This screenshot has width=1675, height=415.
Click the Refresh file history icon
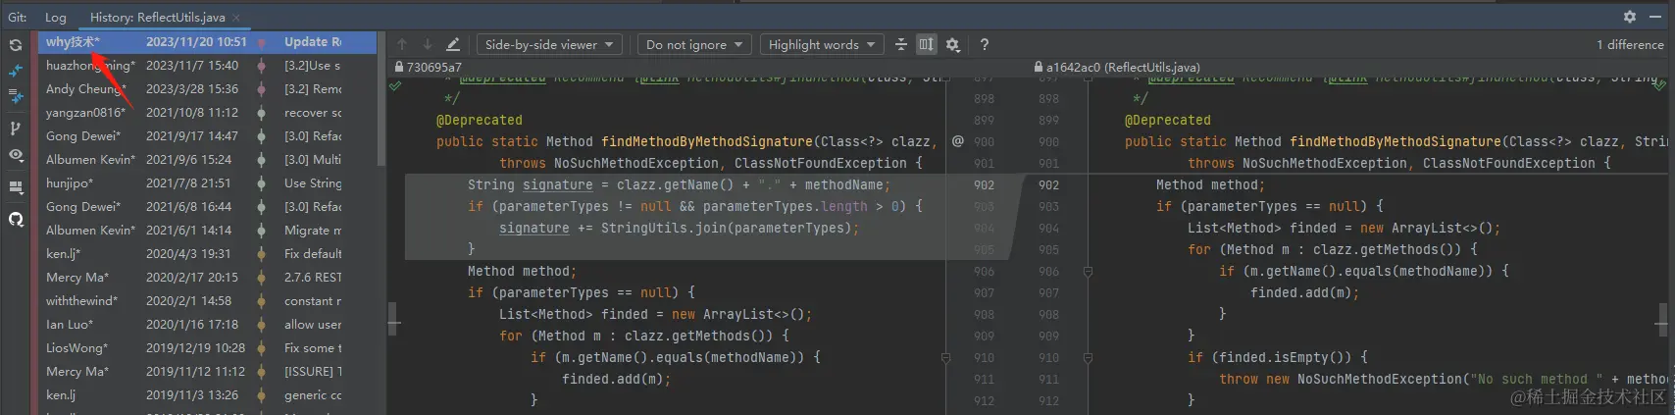[x=16, y=45]
